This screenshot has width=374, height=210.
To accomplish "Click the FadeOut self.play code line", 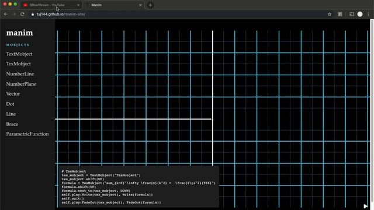I will click(111, 202).
